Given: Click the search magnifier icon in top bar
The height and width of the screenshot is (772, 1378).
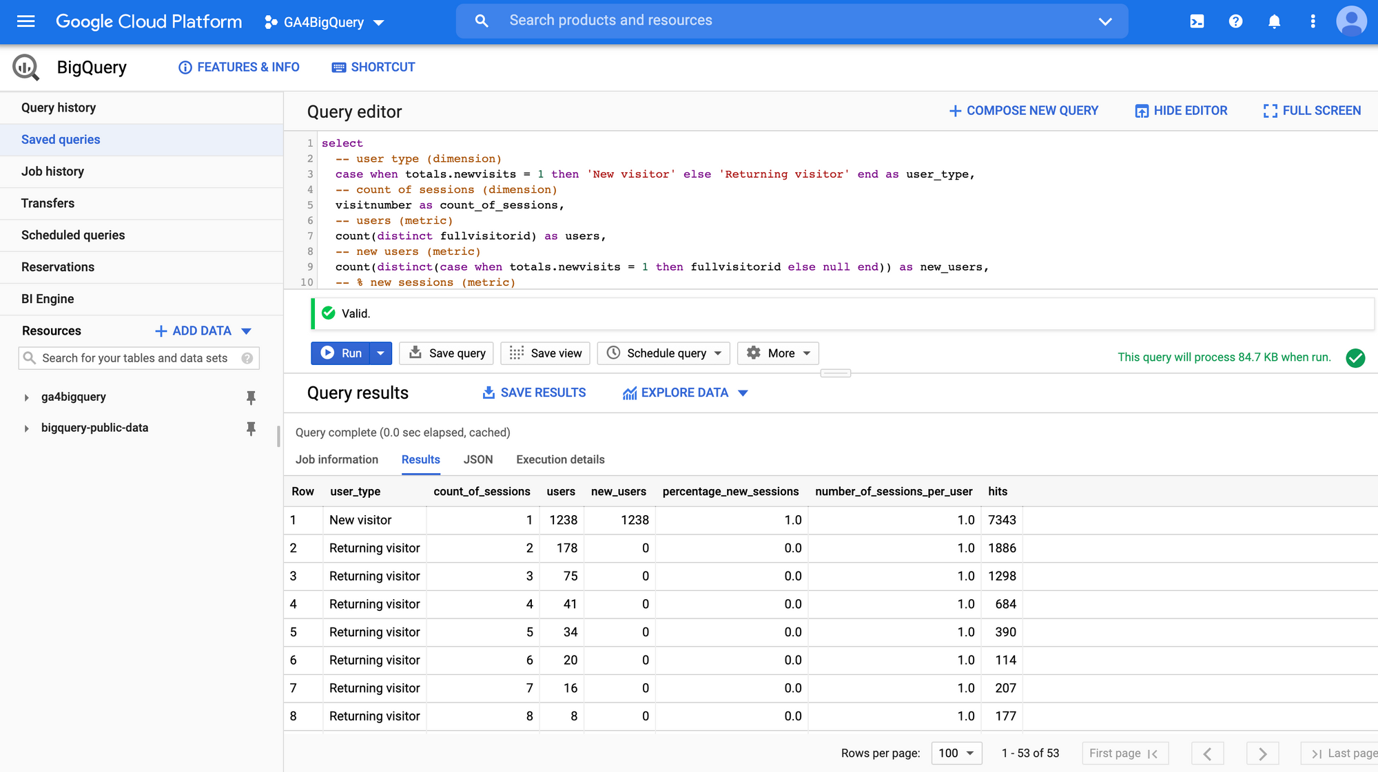Looking at the screenshot, I should pos(482,21).
